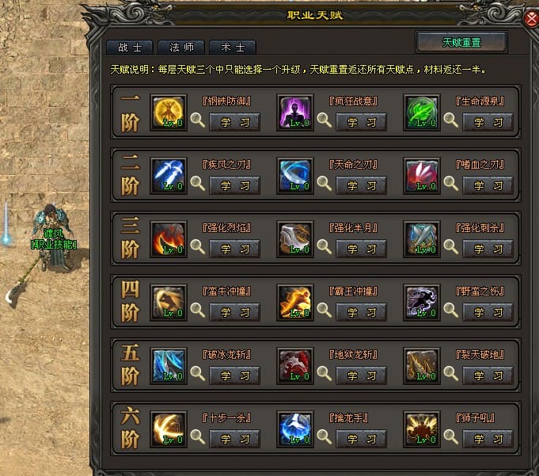This screenshot has width=539, height=476.
Task: Switch to the 法师 class tab
Action: click(x=181, y=48)
